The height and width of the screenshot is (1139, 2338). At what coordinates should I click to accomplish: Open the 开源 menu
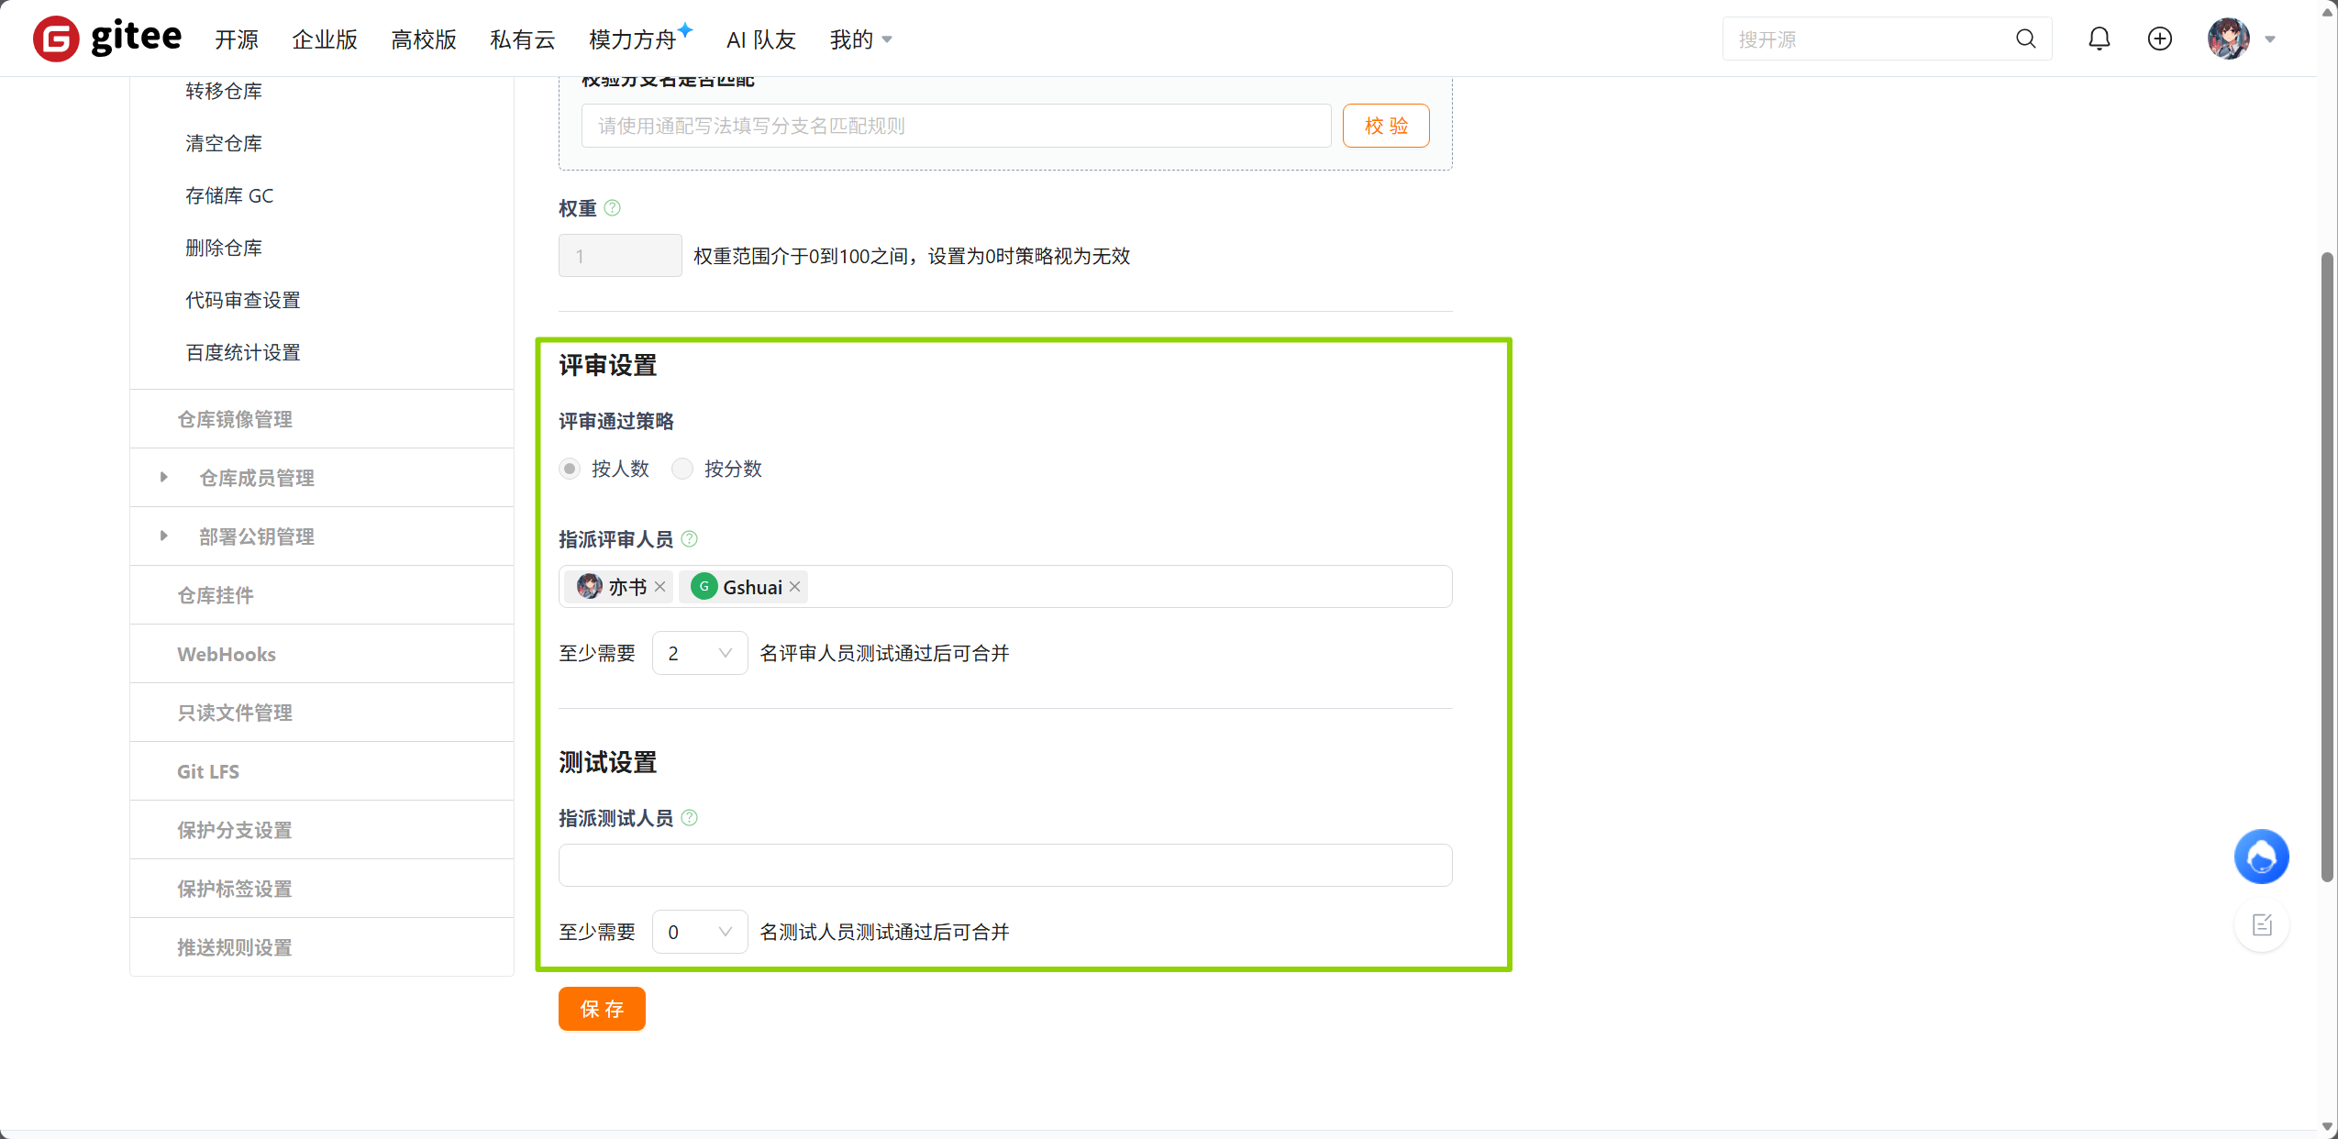pos(236,39)
